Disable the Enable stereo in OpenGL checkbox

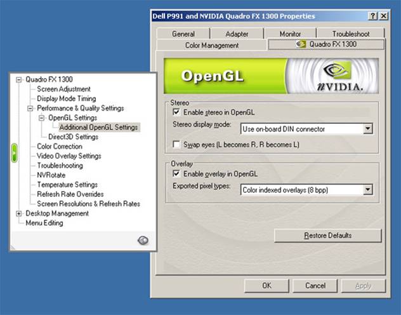(x=177, y=112)
